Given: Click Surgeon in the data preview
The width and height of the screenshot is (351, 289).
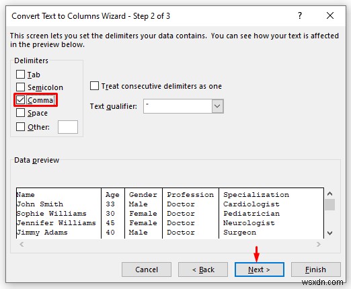Looking at the screenshot, I should (x=239, y=233).
